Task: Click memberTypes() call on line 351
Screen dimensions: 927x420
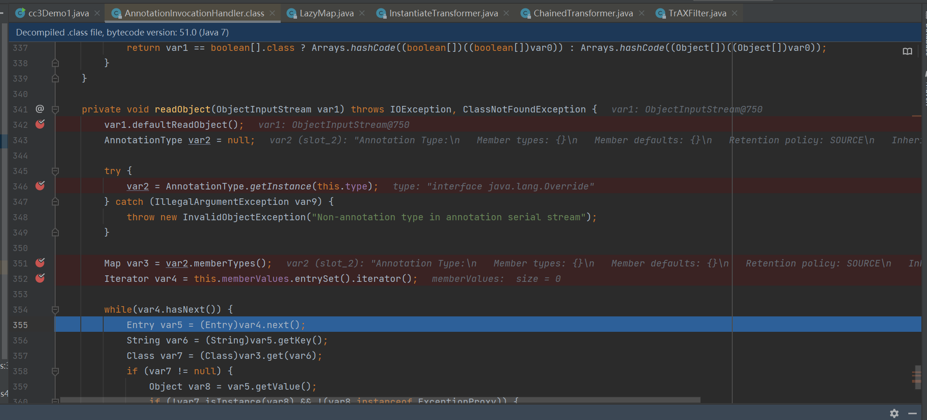Action: pos(229,263)
